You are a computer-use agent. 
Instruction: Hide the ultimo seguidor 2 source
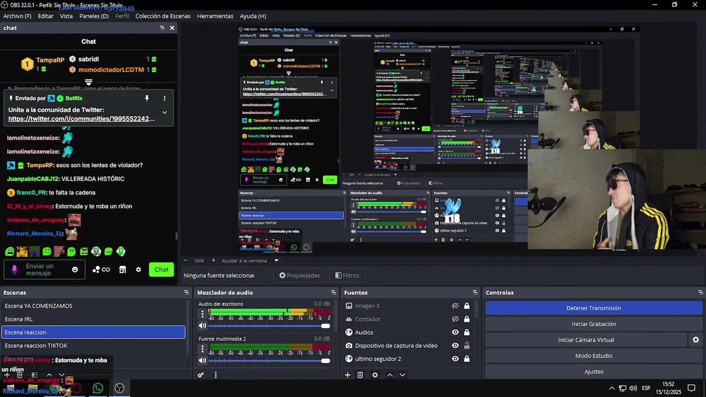point(455,359)
